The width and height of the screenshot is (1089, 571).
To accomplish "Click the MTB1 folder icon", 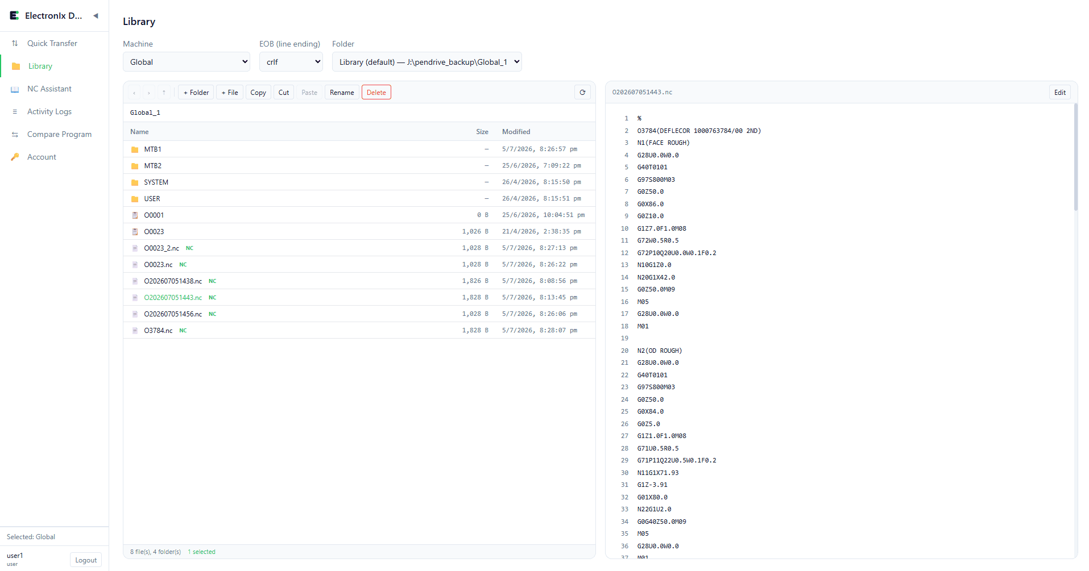I will (135, 149).
